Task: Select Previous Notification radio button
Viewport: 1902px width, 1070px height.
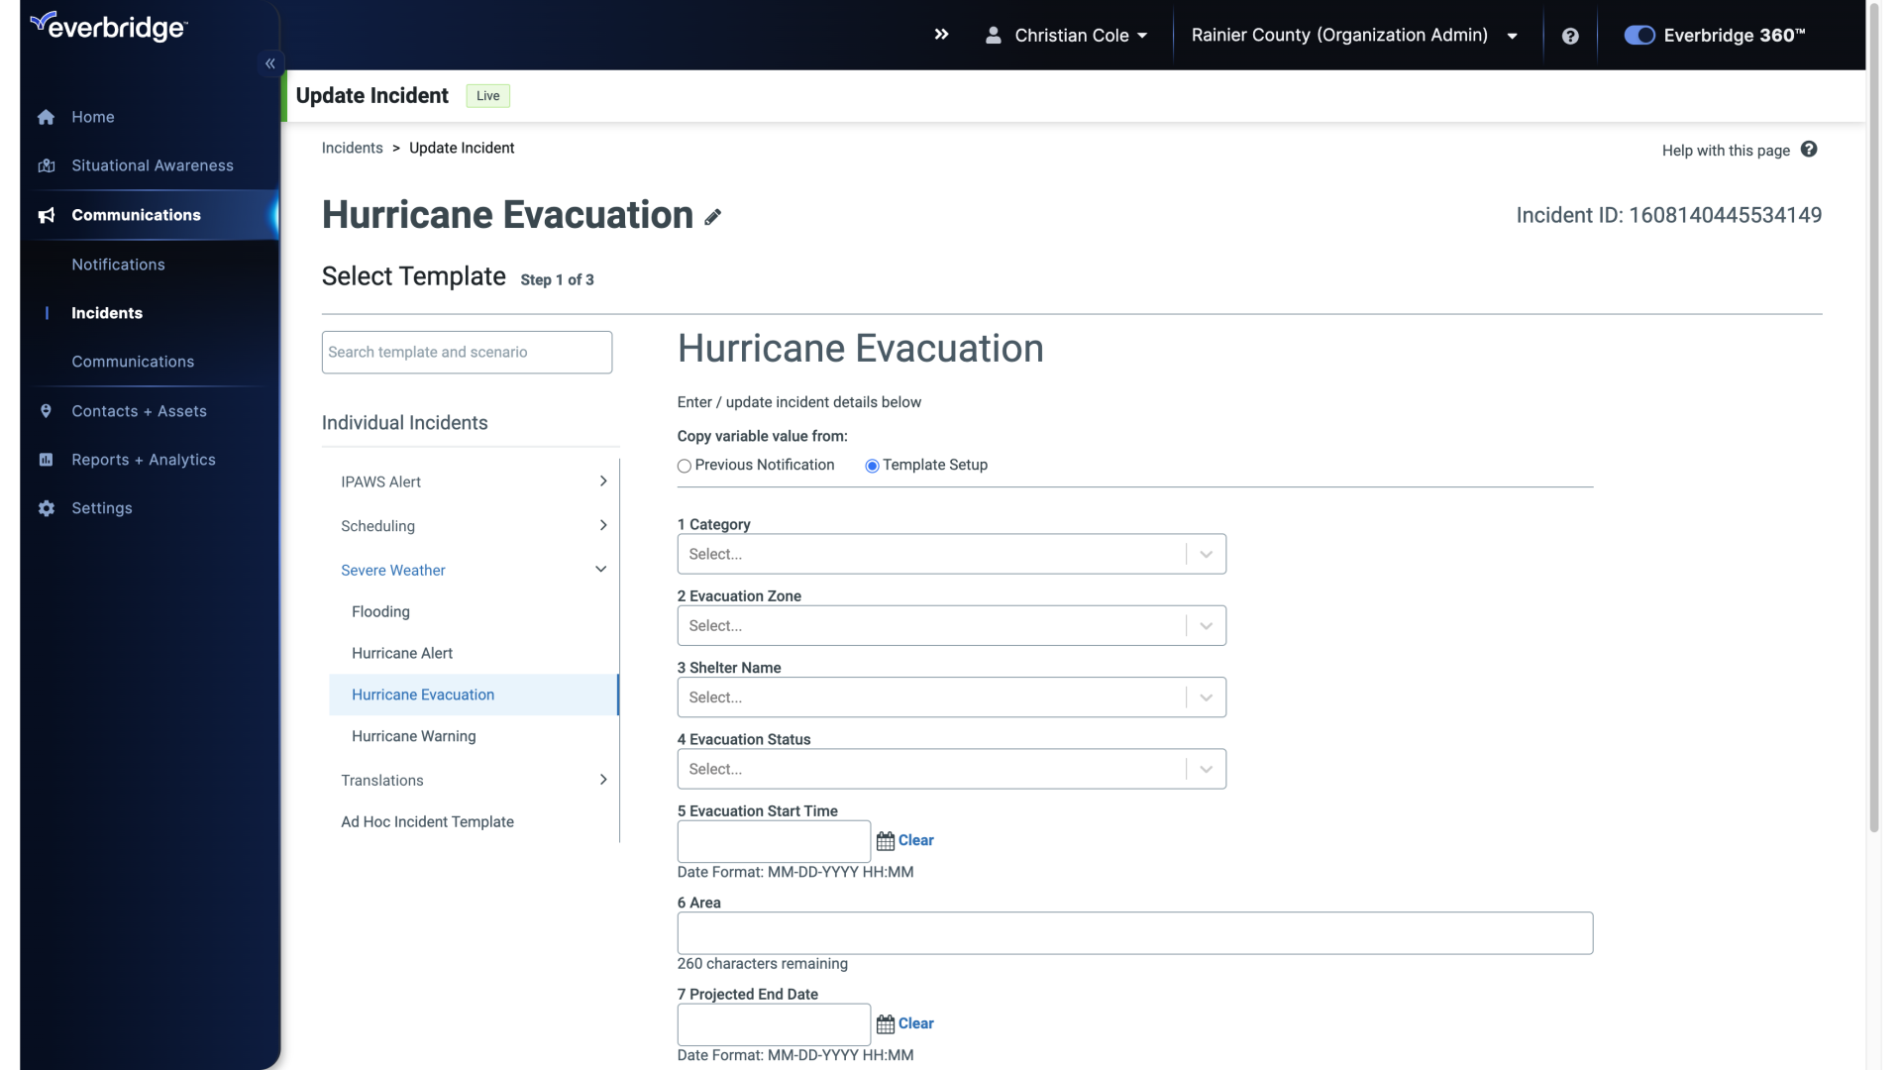Action: [x=684, y=465]
